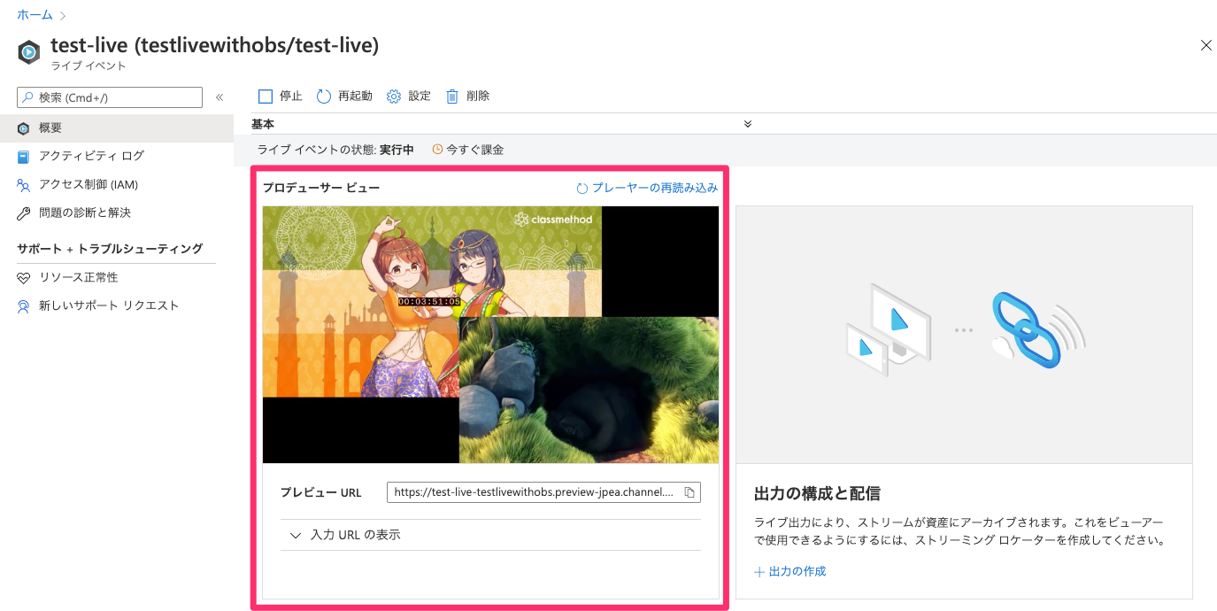Click the ホーム breadcrumb link
The width and height of the screenshot is (1217, 611).
(x=35, y=15)
